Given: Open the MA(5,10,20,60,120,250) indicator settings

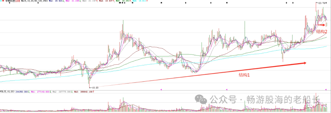Looking at the screenshot, I should 34,1.
